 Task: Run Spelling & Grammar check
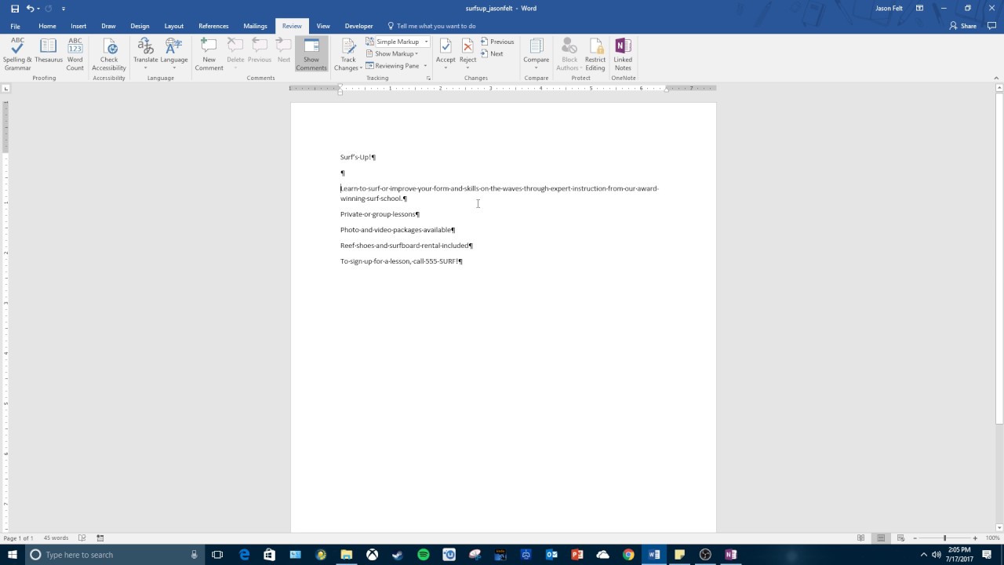(17, 54)
